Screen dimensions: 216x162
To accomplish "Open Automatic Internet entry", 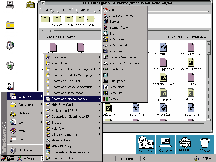I will (x=124, y=16).
